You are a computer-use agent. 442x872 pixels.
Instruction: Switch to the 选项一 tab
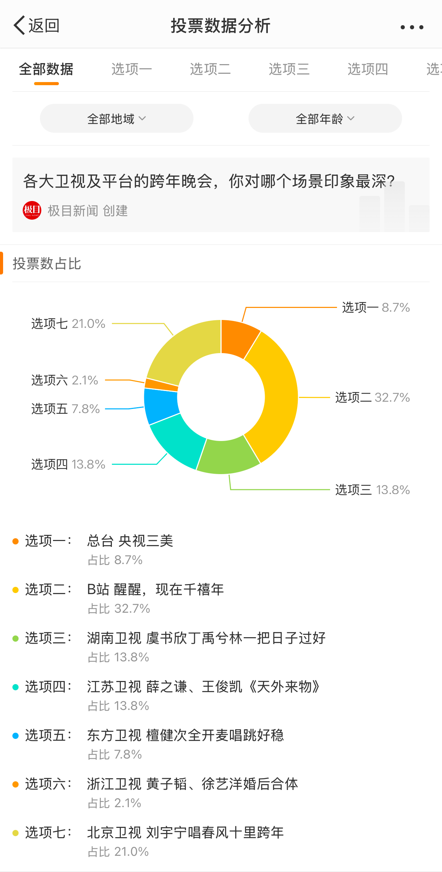(131, 69)
